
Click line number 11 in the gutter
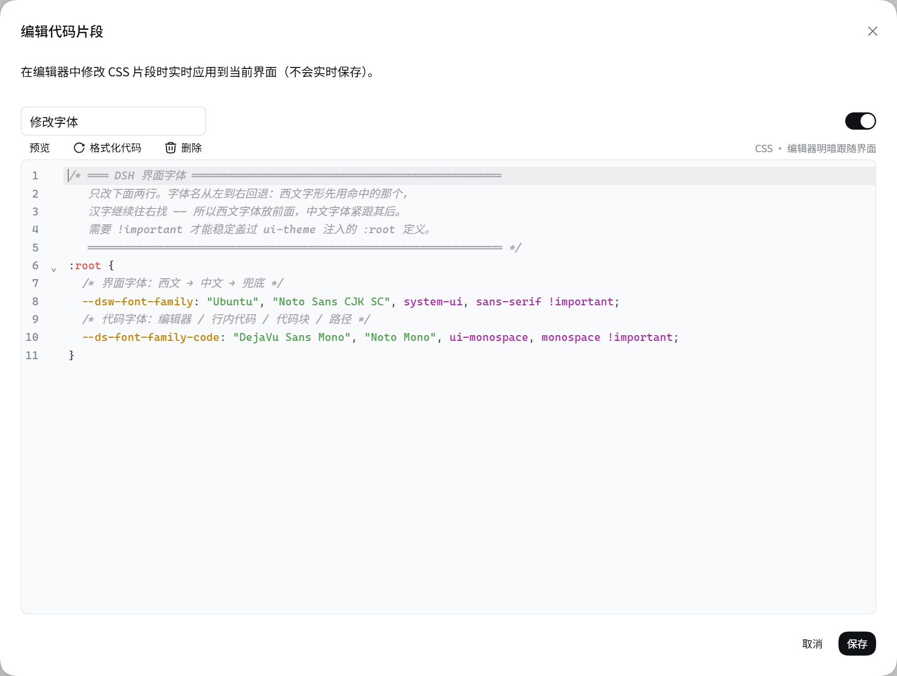pyautogui.click(x=32, y=356)
